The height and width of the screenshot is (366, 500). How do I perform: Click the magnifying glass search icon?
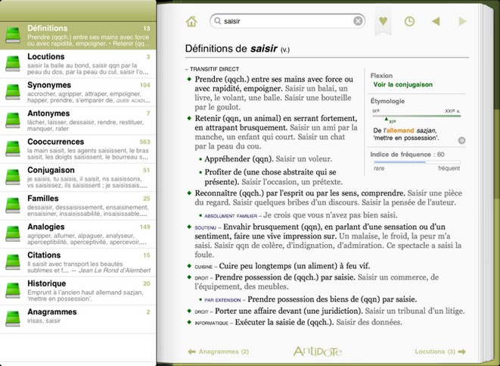(218, 21)
